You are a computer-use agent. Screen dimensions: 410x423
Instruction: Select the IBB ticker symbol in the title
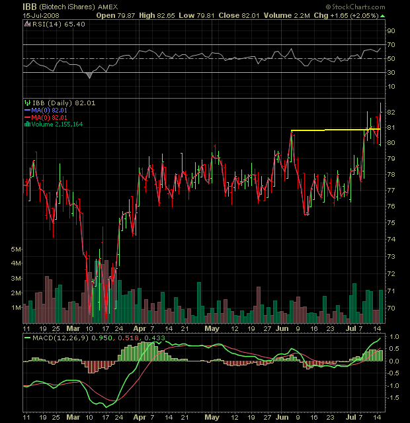29,7
